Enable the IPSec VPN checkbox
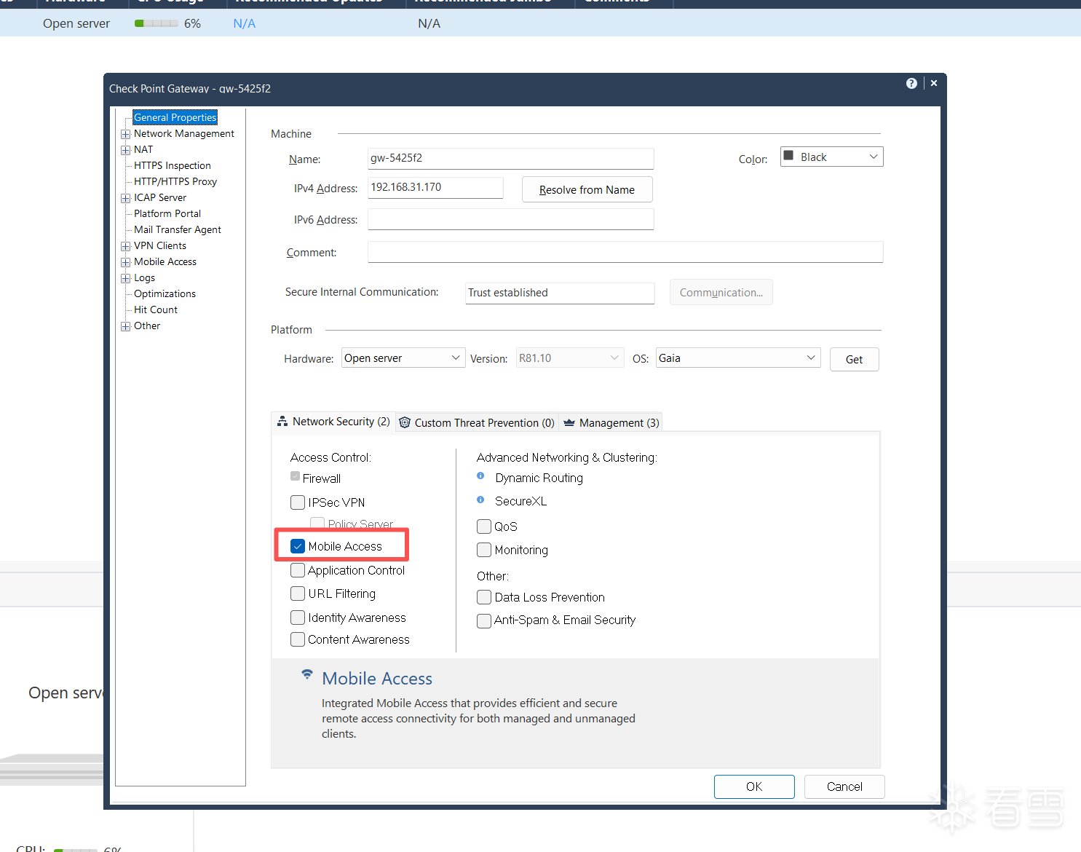 [x=298, y=502]
